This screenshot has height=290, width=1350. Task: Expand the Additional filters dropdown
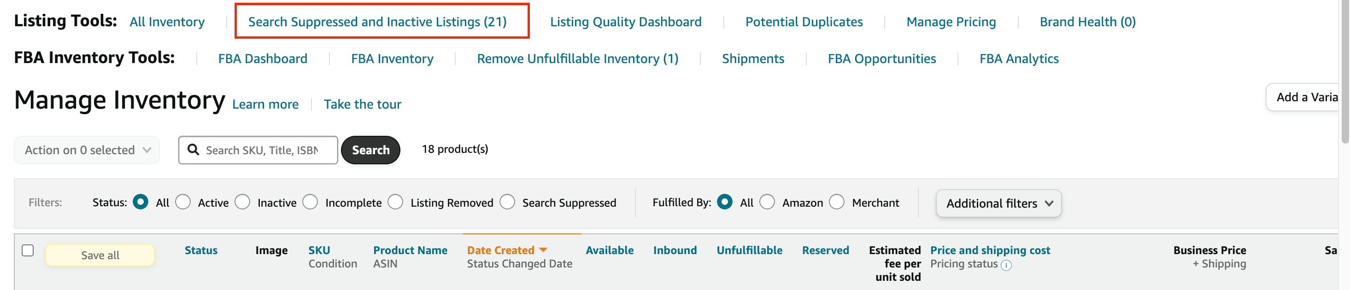coord(998,203)
